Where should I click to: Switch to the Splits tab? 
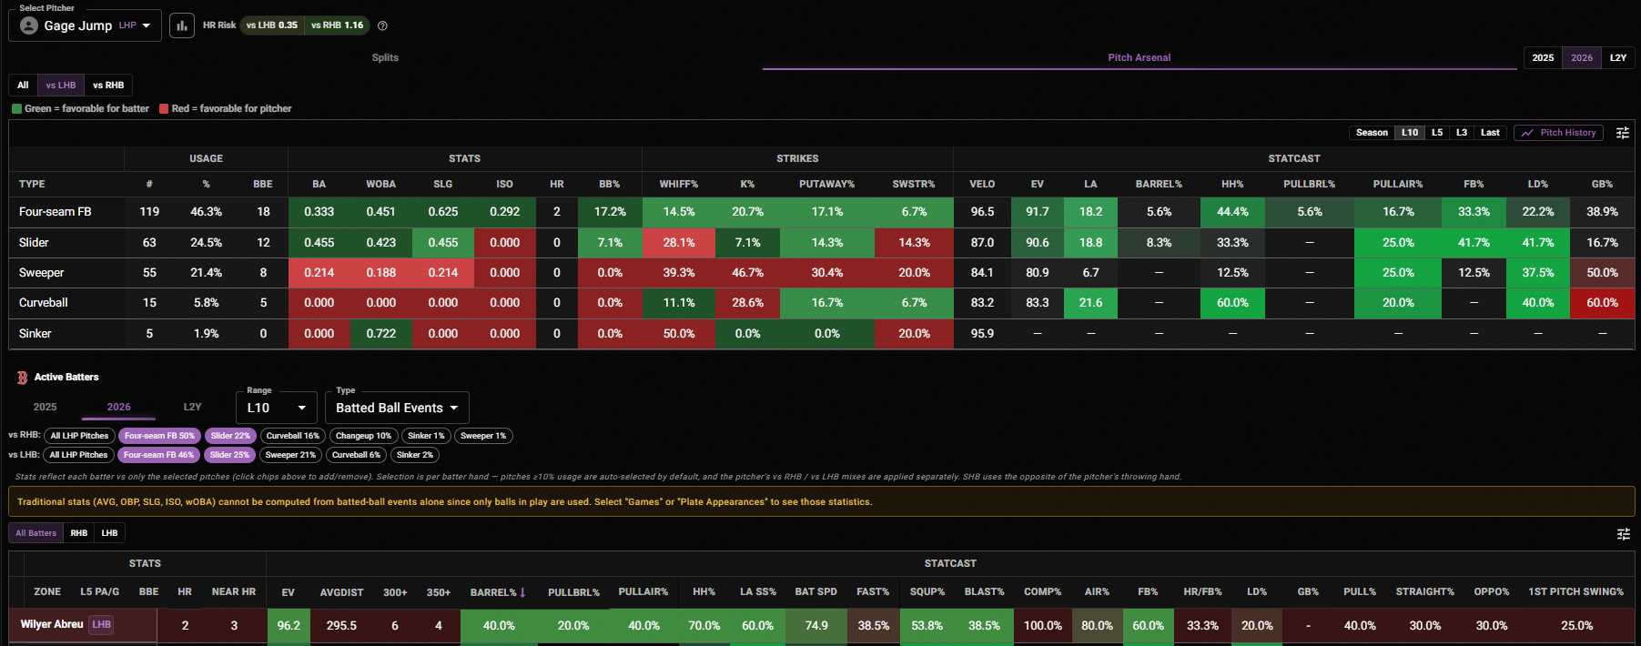(385, 57)
